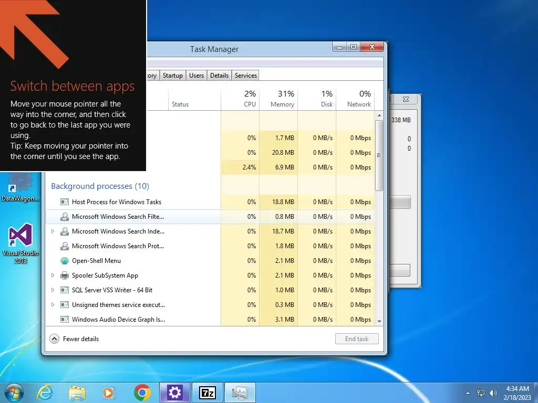Click the scrollbar up arrow in the process list
The width and height of the screenshot is (538, 403).
pyautogui.click(x=379, y=115)
